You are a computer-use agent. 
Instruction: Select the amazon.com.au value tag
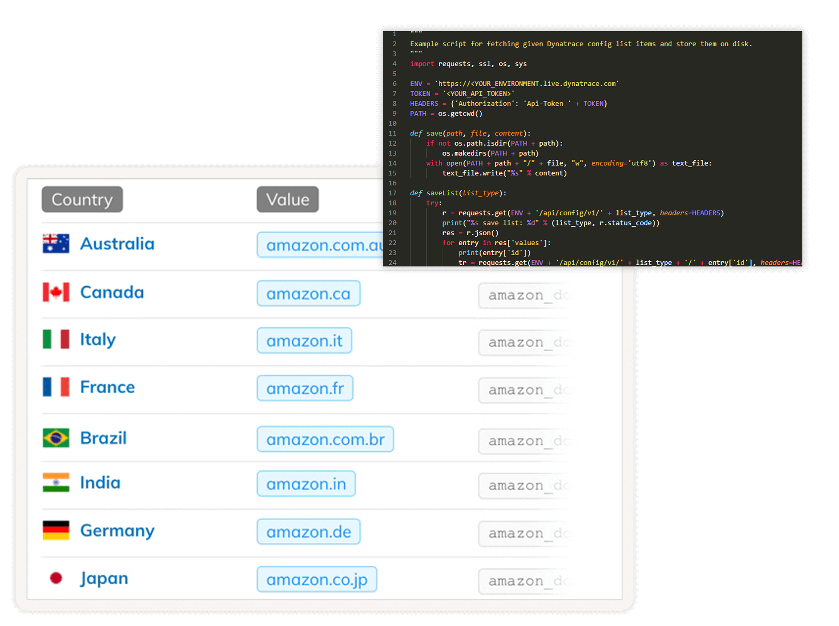[x=320, y=245]
